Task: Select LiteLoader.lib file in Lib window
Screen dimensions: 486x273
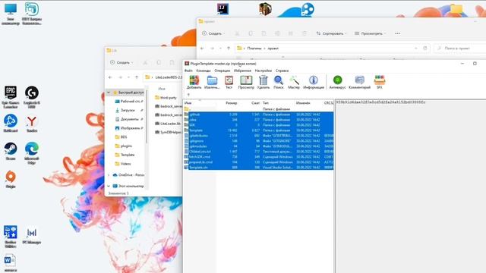Action: tap(168, 124)
